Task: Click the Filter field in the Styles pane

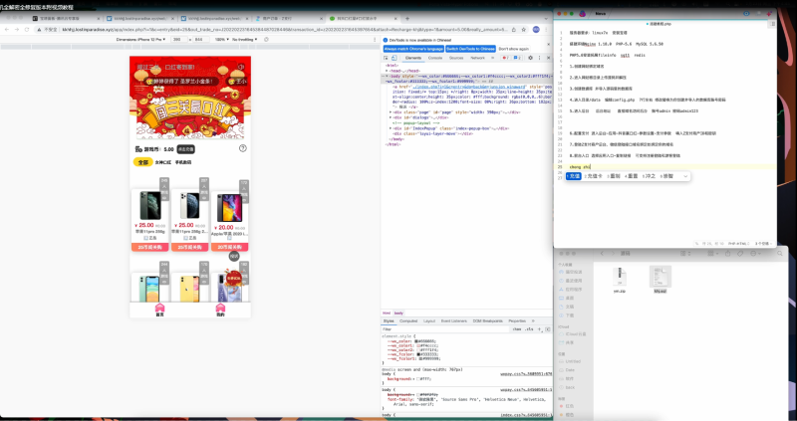Action: [444, 329]
